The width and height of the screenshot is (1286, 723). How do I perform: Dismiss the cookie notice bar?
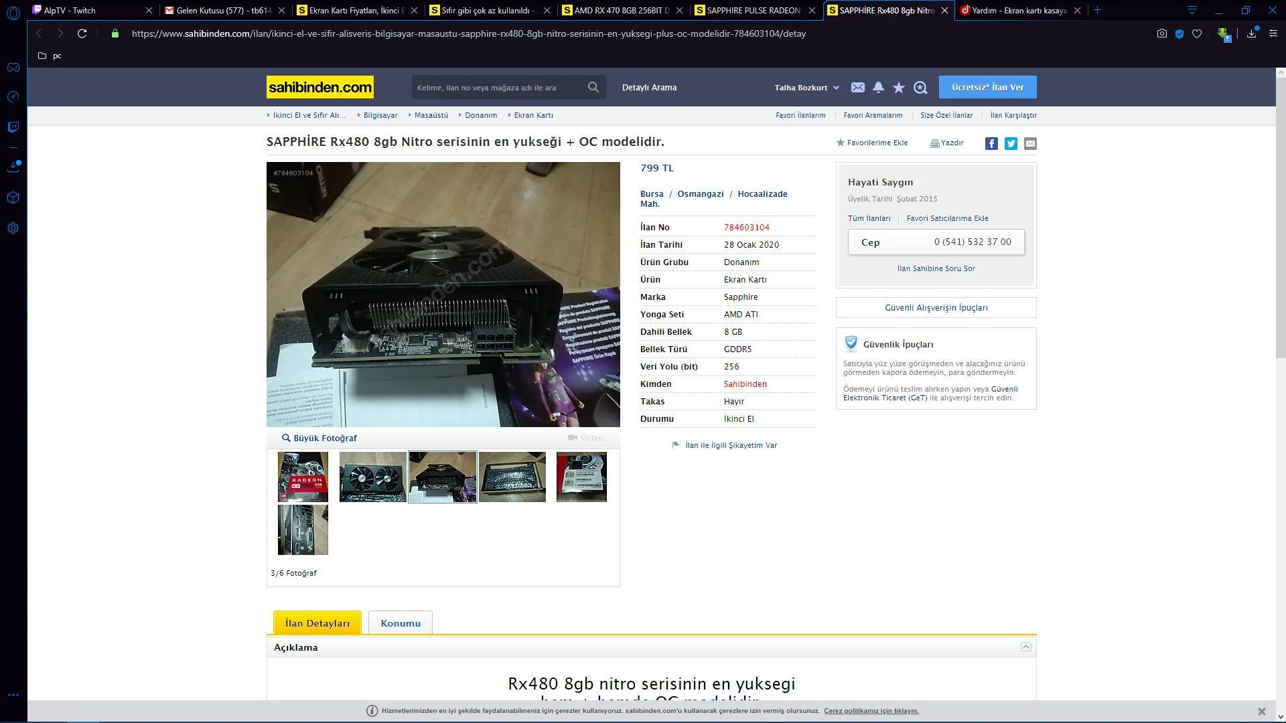click(1261, 712)
